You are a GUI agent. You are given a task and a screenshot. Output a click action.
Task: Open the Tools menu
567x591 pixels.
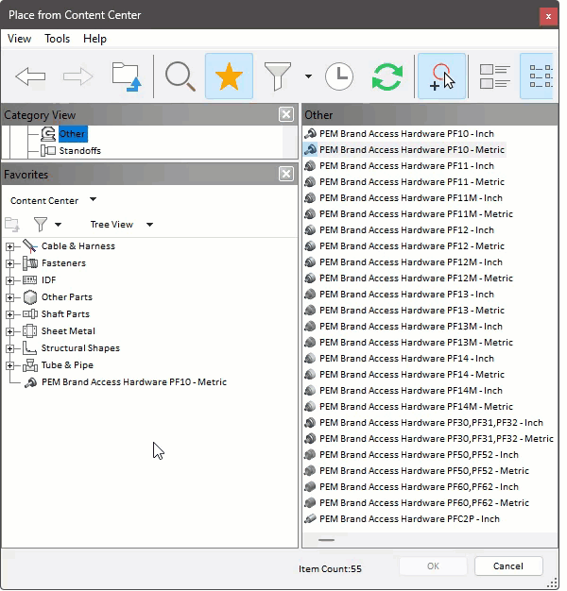pos(57,39)
